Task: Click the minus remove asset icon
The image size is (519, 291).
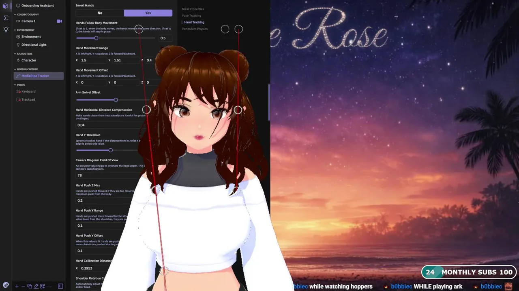Action: pyautogui.click(x=23, y=286)
